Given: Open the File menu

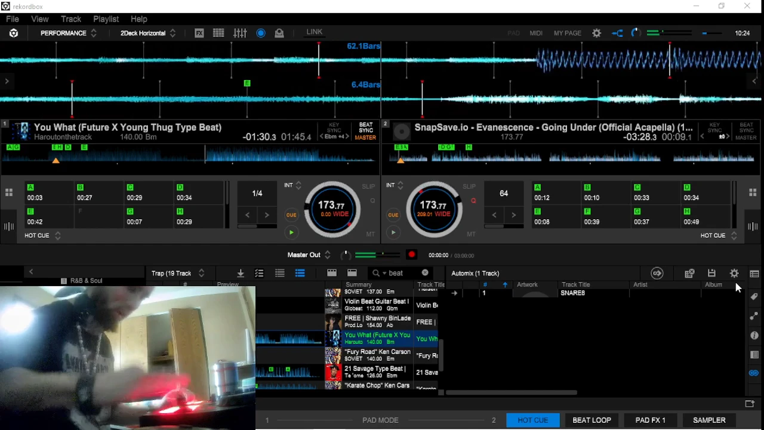Looking at the screenshot, I should point(13,19).
